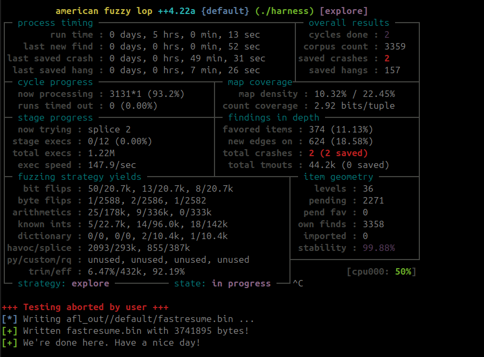Click the '[explore]' tag in the title line

(343, 11)
